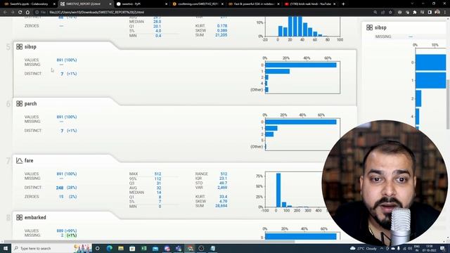450x253 pixels.
Task: Click parch DISTINCT value 7
Action: [62, 131]
